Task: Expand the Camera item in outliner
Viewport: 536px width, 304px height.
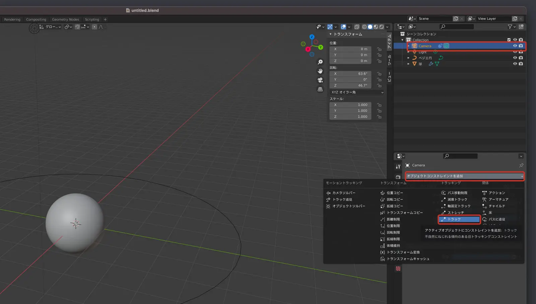Action: [x=408, y=46]
